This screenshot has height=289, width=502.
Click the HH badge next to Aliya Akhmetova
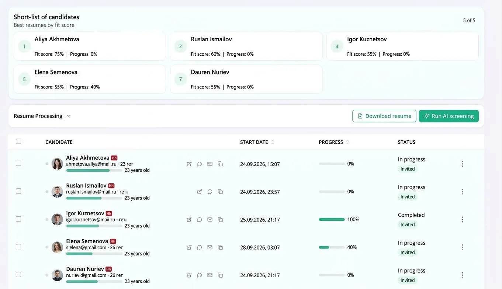pyautogui.click(x=114, y=158)
